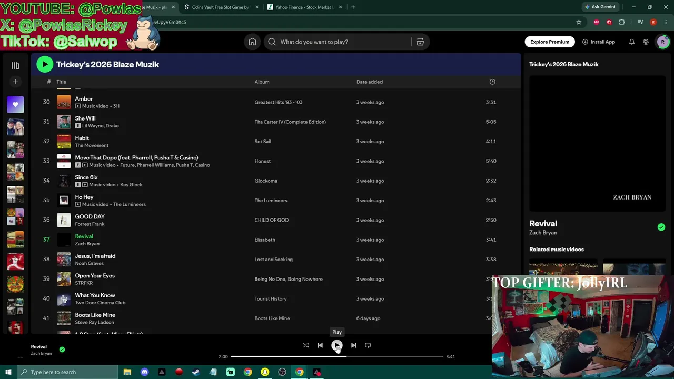Open the Being No One, Going Nowhere album
Screen dimensions: 674x379
[x=289, y=279]
